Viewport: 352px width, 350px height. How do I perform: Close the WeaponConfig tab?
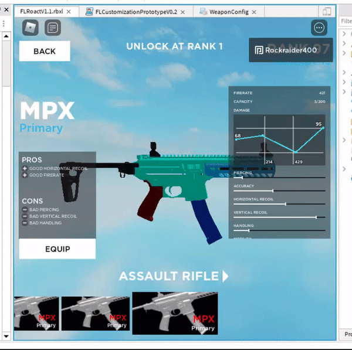coord(254,12)
